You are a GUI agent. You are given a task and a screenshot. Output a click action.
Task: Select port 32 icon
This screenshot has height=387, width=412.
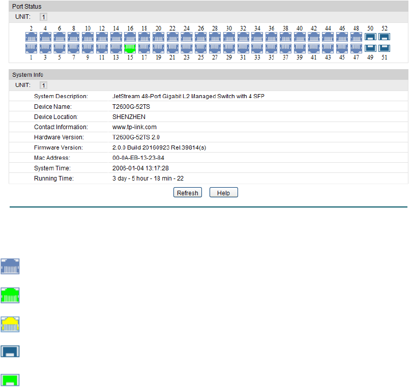[243, 37]
